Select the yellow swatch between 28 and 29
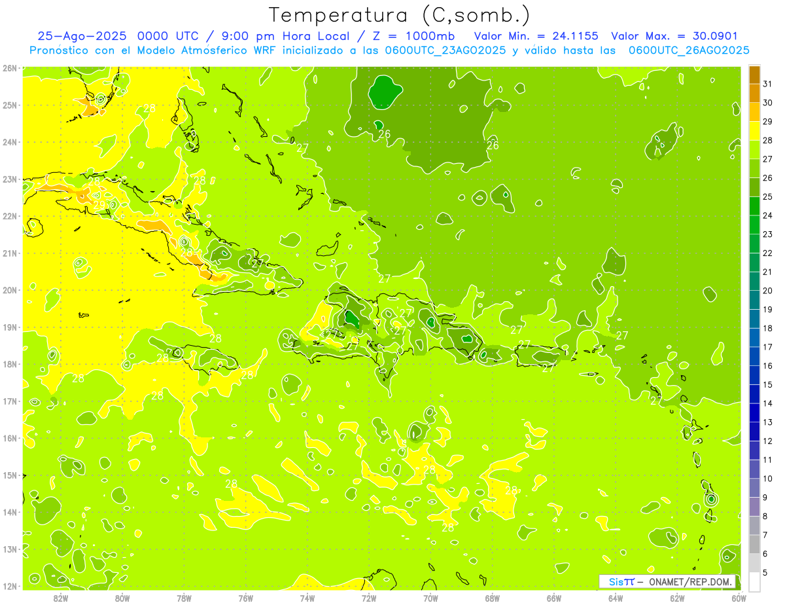Image resolution: width=785 pixels, height=607 pixels. [x=754, y=131]
